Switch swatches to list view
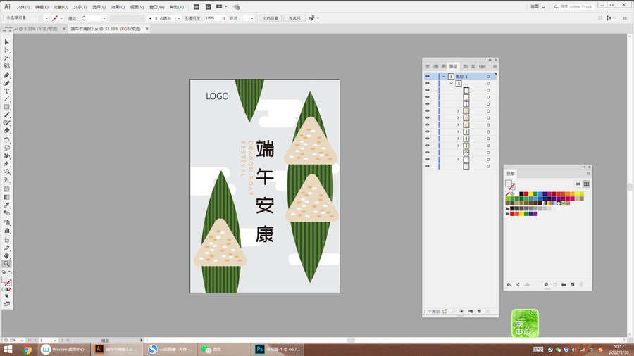The height and width of the screenshot is (356, 634). click(578, 184)
